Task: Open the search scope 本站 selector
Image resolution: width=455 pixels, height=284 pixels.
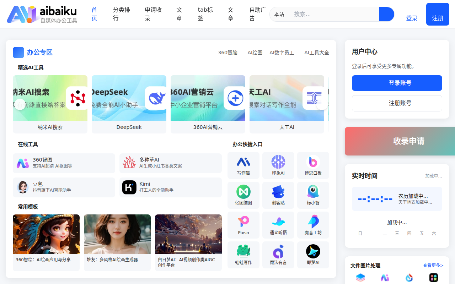Action: [x=279, y=14]
